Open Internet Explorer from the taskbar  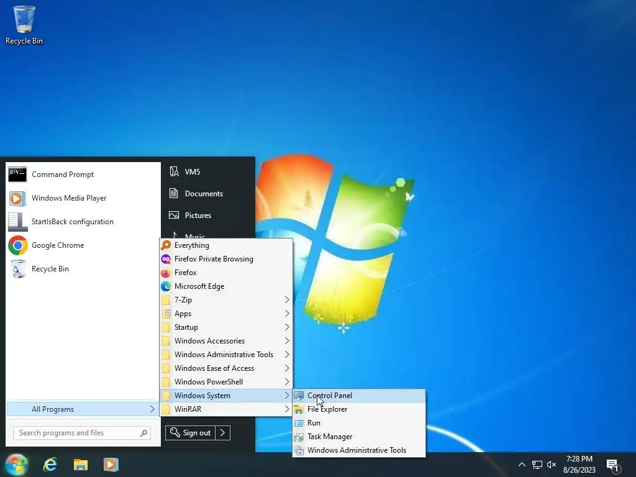(x=50, y=465)
